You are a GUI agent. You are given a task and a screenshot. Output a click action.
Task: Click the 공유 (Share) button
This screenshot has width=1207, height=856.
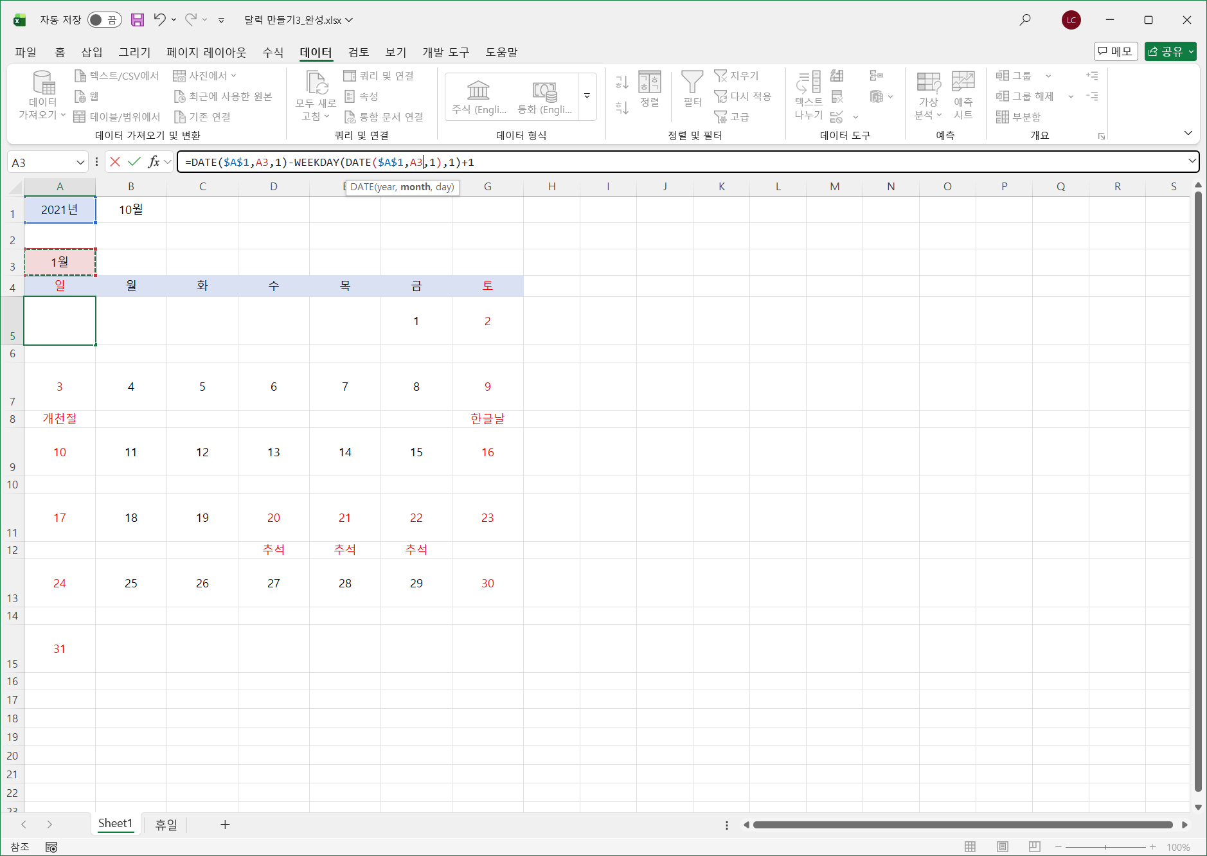[x=1170, y=51]
